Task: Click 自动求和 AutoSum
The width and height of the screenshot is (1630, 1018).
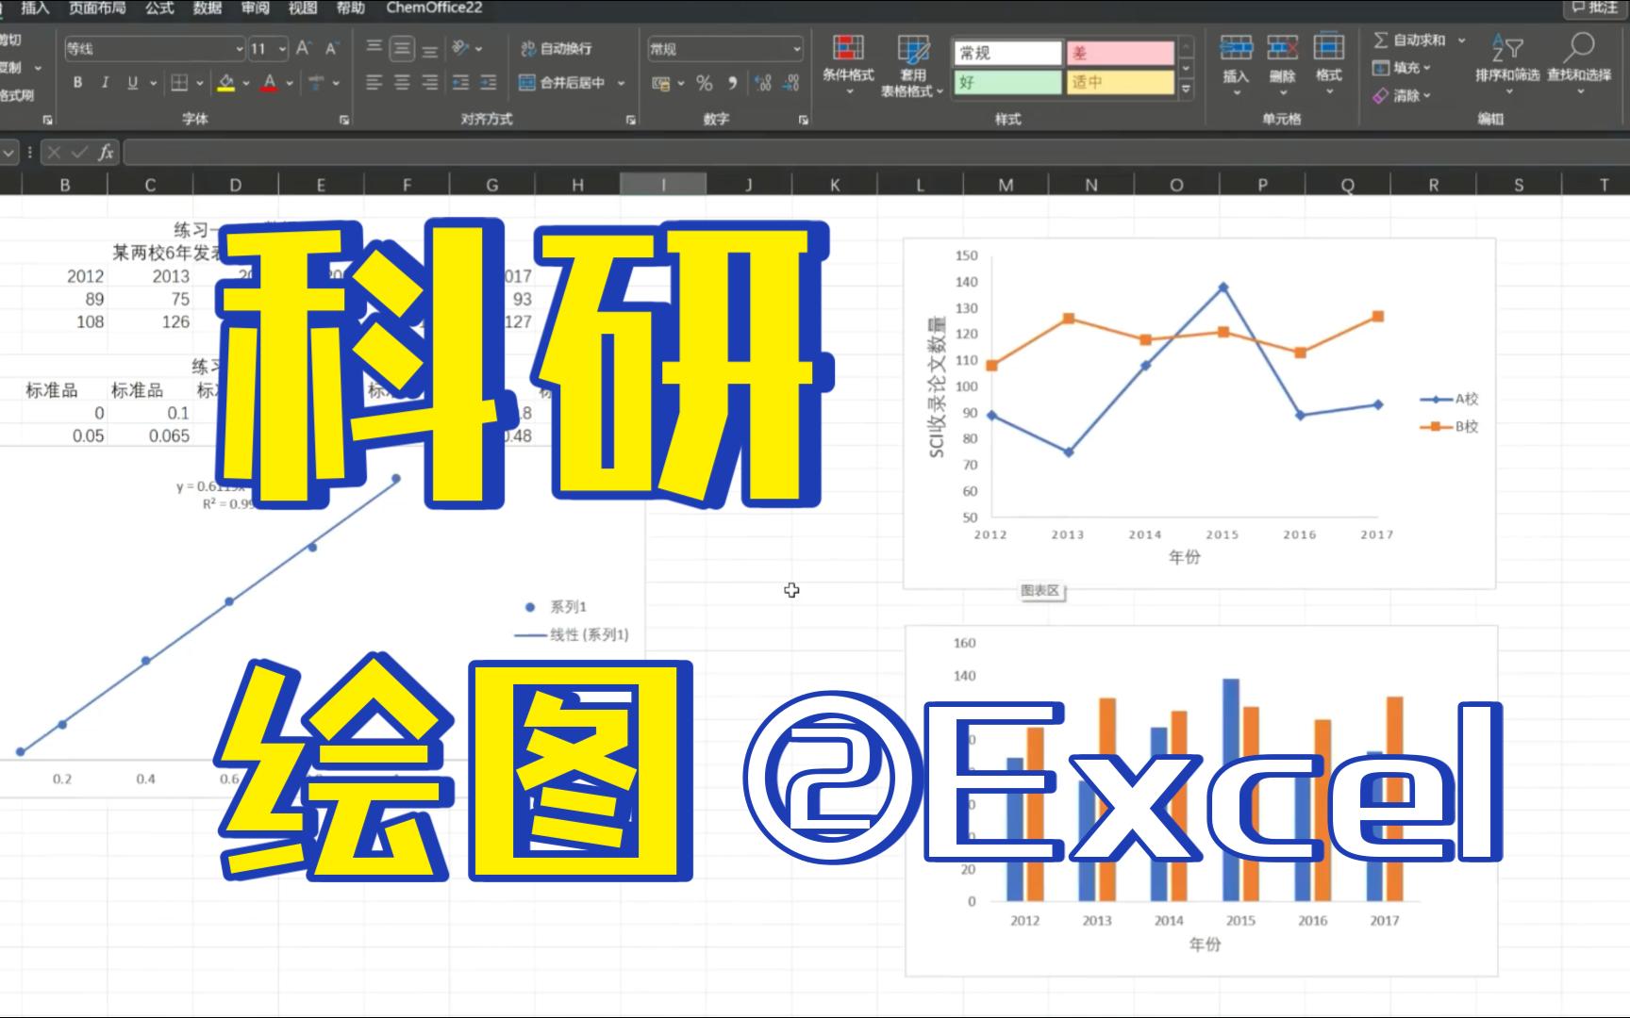Action: tap(1410, 40)
